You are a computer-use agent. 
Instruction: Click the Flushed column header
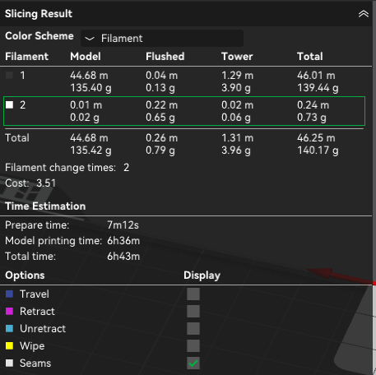pos(165,57)
